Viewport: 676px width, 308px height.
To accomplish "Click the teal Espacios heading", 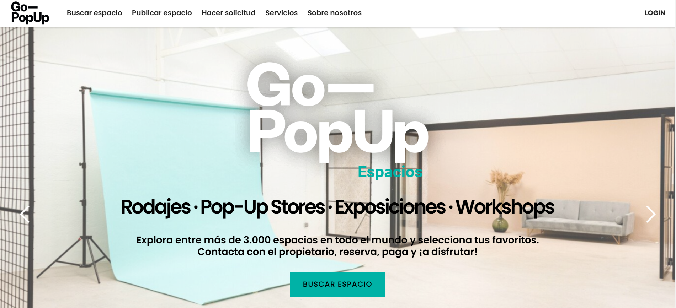I will pyautogui.click(x=390, y=172).
